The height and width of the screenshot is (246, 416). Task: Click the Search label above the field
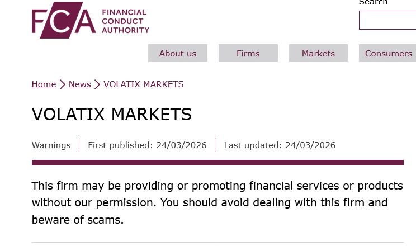373,3
